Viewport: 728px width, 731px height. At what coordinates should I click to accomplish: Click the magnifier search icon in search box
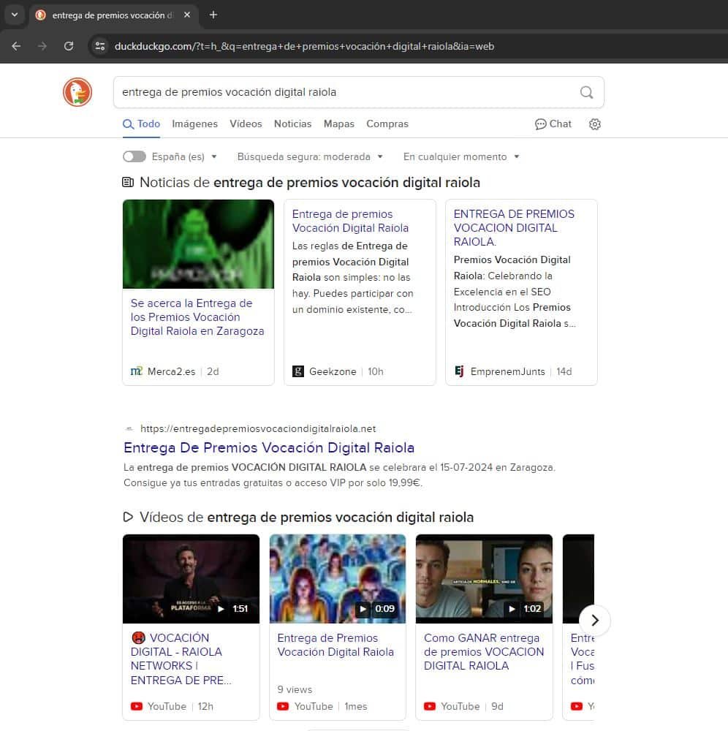tap(586, 92)
